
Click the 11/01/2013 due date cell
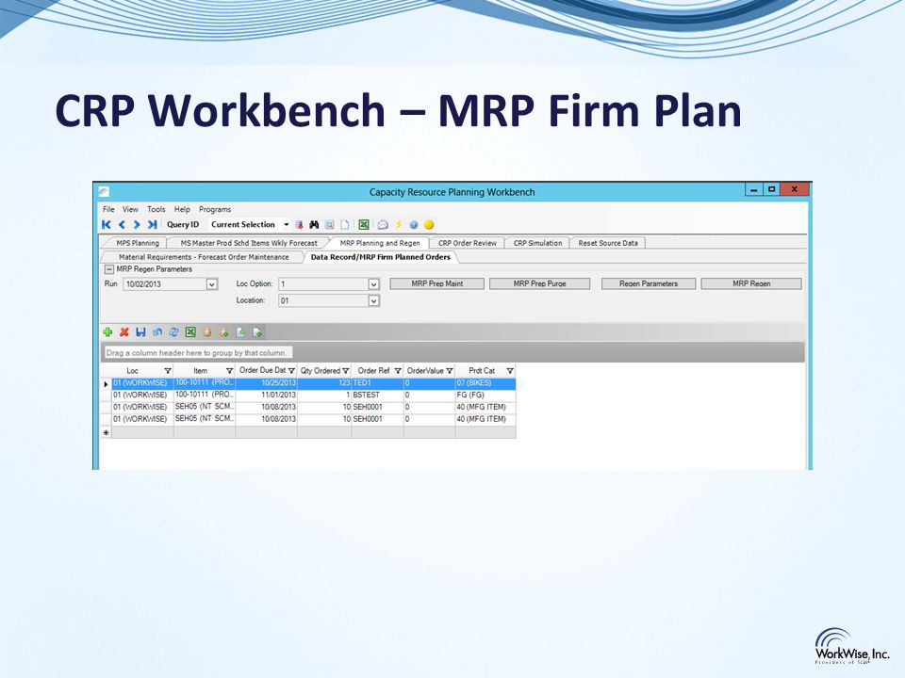[x=267, y=395]
